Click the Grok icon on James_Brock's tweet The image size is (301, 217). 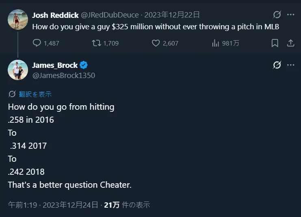[x=277, y=65]
